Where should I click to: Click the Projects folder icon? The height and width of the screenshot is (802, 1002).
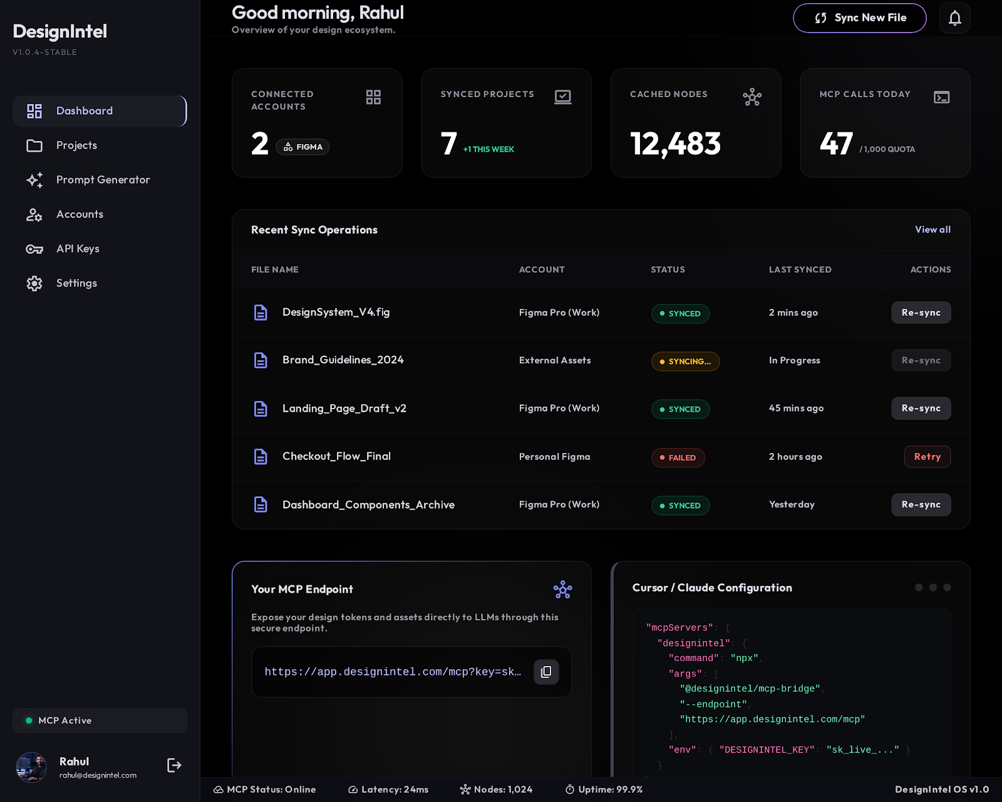coord(34,145)
